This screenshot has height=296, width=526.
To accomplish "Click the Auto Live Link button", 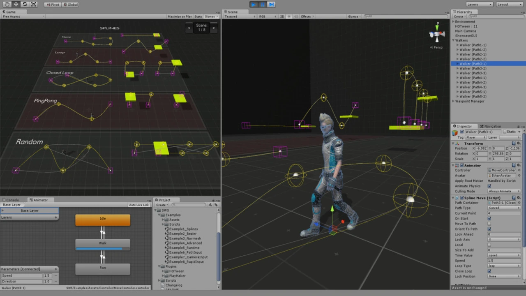I will pyautogui.click(x=138, y=205).
